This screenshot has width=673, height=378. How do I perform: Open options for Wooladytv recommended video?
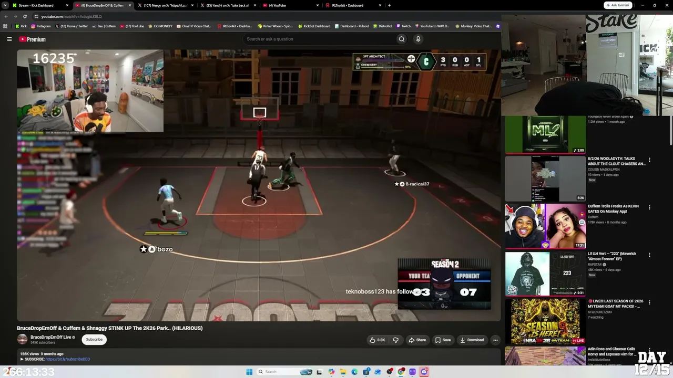pyautogui.click(x=649, y=160)
